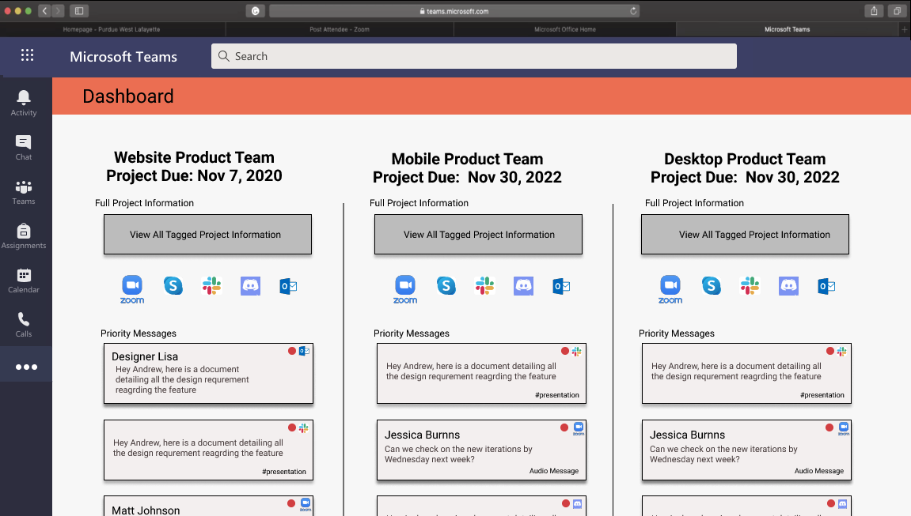This screenshot has width=911, height=516.
Task: Click Microsoft Teams title in header
Action: (123, 57)
